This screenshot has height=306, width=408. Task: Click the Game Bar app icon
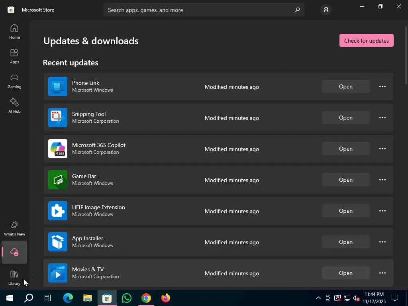58,180
